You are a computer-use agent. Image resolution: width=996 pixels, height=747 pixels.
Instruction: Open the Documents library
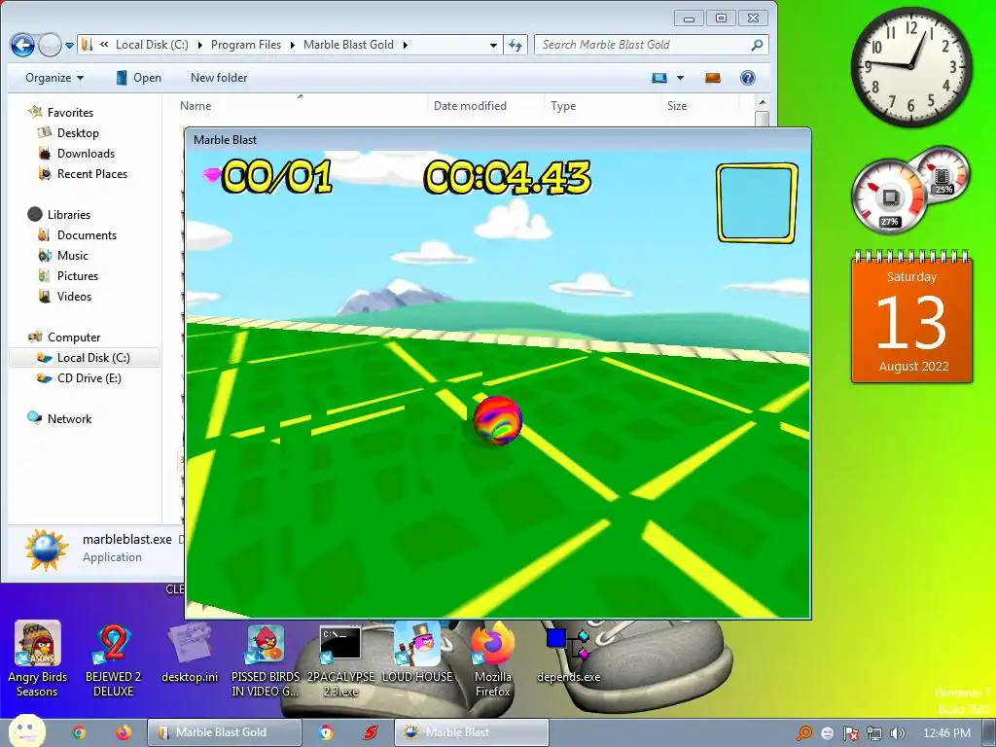(78, 235)
